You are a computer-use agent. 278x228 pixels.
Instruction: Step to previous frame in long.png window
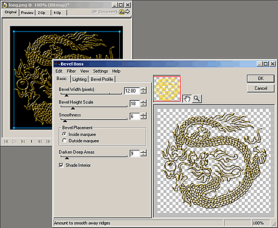click(40, 142)
